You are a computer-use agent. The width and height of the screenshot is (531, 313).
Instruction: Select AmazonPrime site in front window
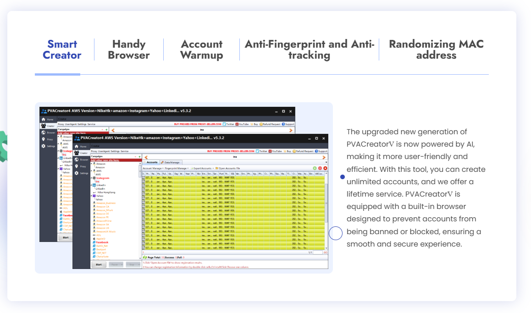[x=104, y=220]
